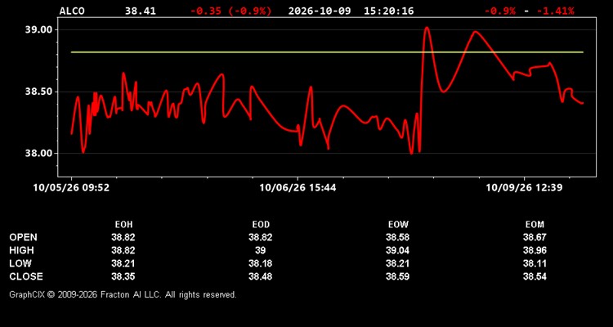Screen dimensions: 613x327
Task: Open the GraphCIX copyright notice
Action: tap(123, 294)
